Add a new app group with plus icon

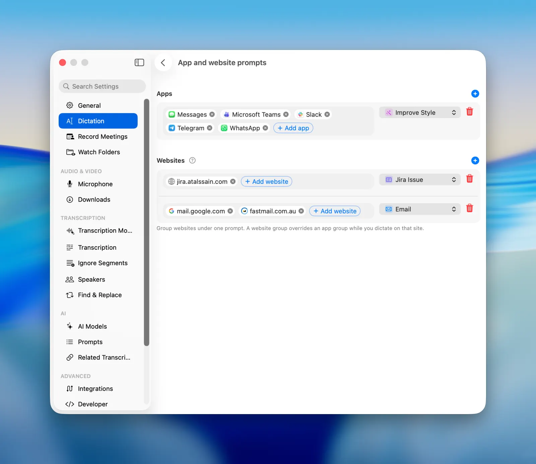pos(475,94)
